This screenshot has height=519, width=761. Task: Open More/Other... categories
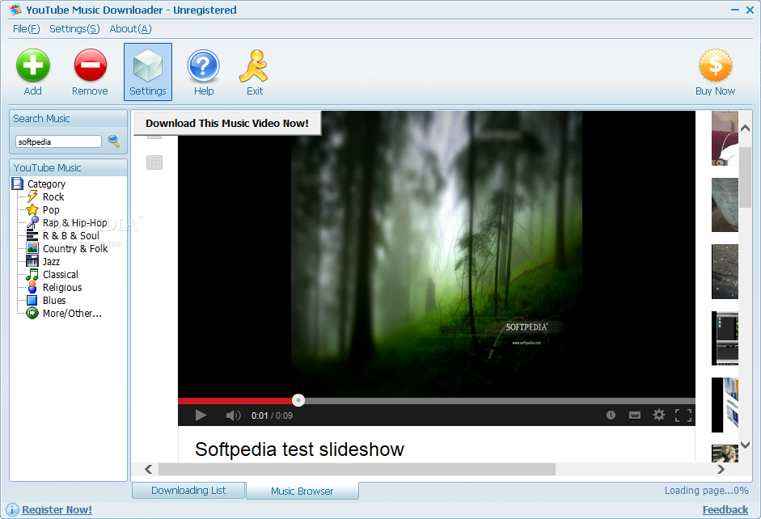tap(72, 314)
